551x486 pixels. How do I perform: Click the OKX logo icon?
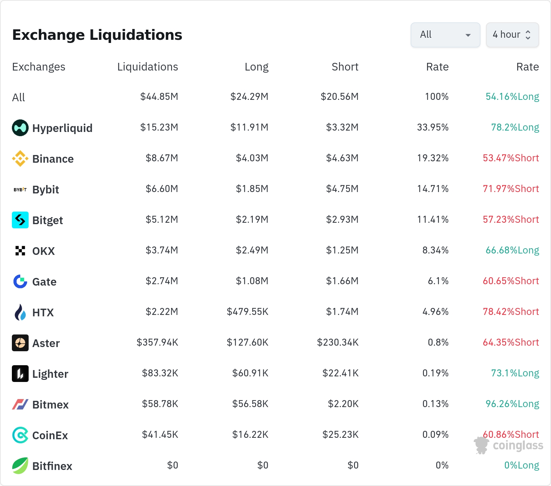pos(20,251)
